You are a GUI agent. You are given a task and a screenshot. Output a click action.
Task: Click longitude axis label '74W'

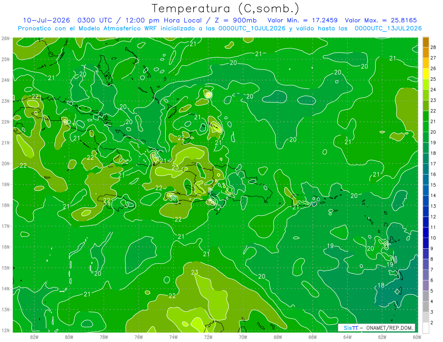coord(174,336)
